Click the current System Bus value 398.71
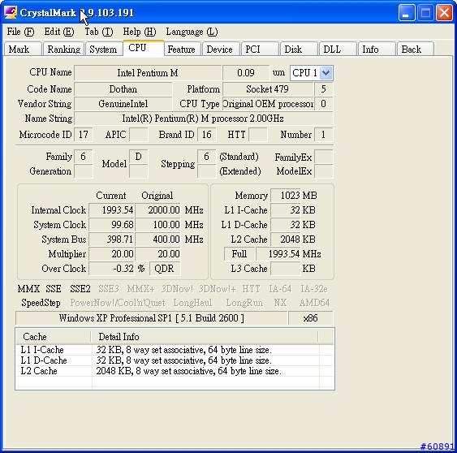The width and height of the screenshot is (457, 453). [x=112, y=239]
